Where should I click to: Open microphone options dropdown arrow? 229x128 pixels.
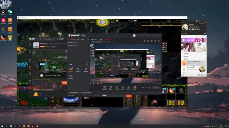131,87
